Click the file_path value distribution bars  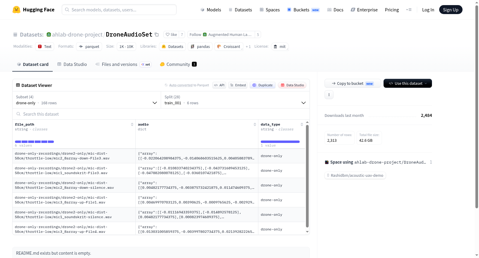(x=34, y=141)
